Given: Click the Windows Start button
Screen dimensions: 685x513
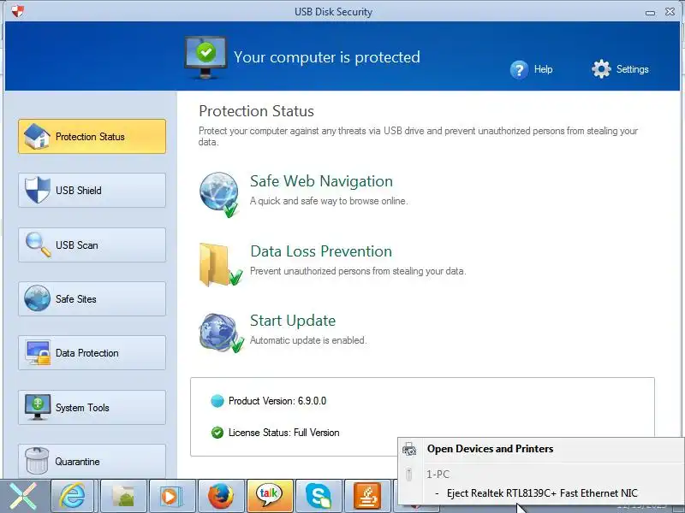Looking at the screenshot, I should [24, 496].
